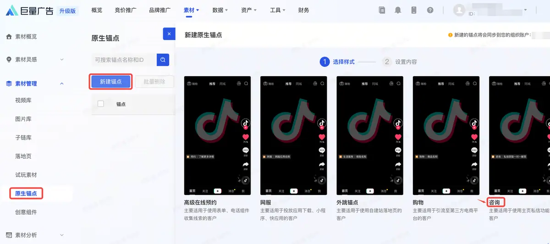Select the 网服 style thumbnail
Viewport: 550px width, 244px height.
pyautogui.click(x=293, y=135)
